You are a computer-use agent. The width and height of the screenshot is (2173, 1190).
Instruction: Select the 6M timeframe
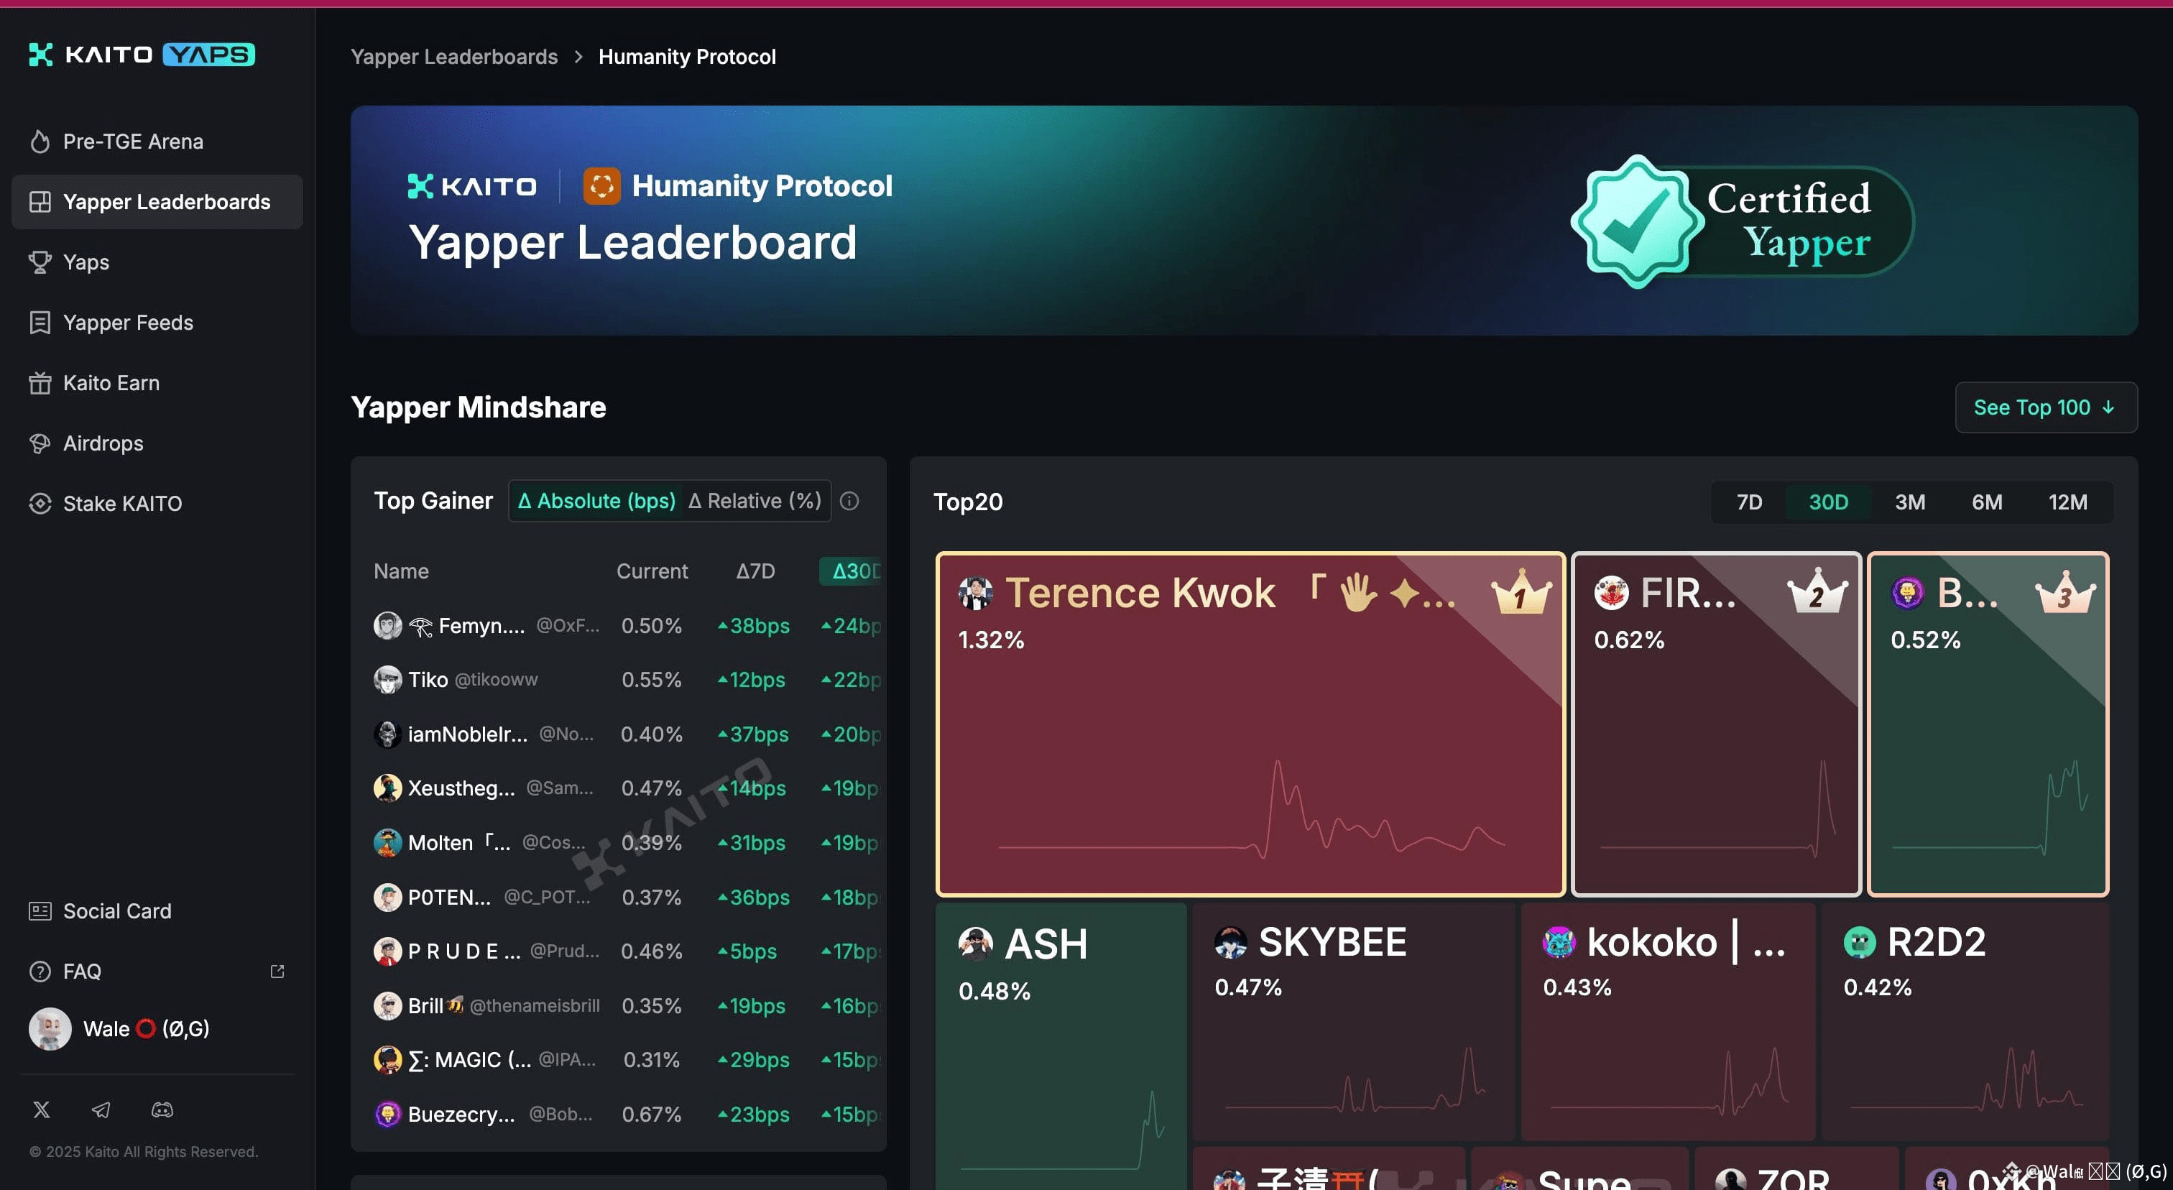tap(1987, 502)
